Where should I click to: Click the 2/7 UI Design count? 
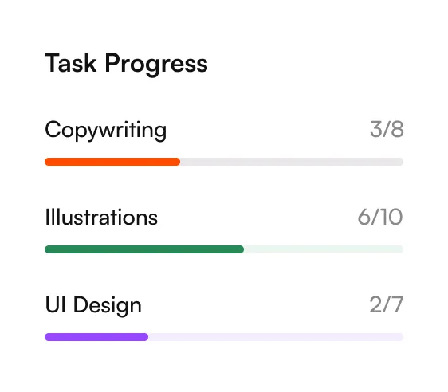(387, 304)
